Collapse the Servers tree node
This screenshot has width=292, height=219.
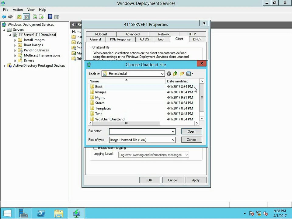[x=4, y=30]
